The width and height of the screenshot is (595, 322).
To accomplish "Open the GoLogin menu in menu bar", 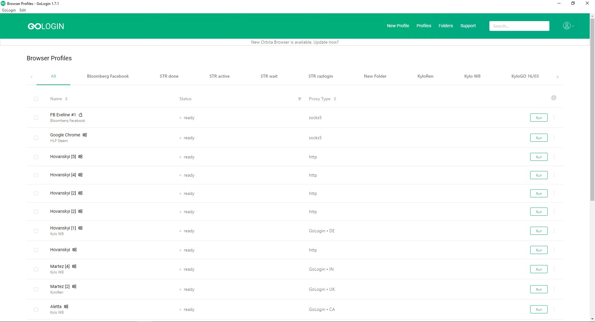I will point(9,10).
